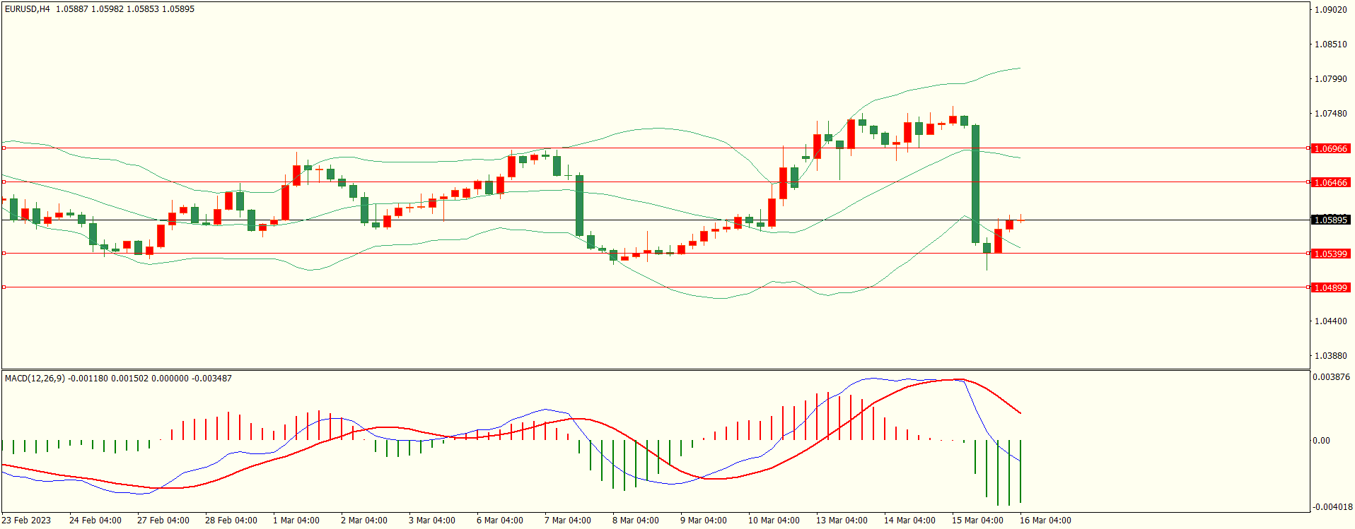
Task: Click the 16 Mar 04:00 time label
Action: pyautogui.click(x=1046, y=521)
